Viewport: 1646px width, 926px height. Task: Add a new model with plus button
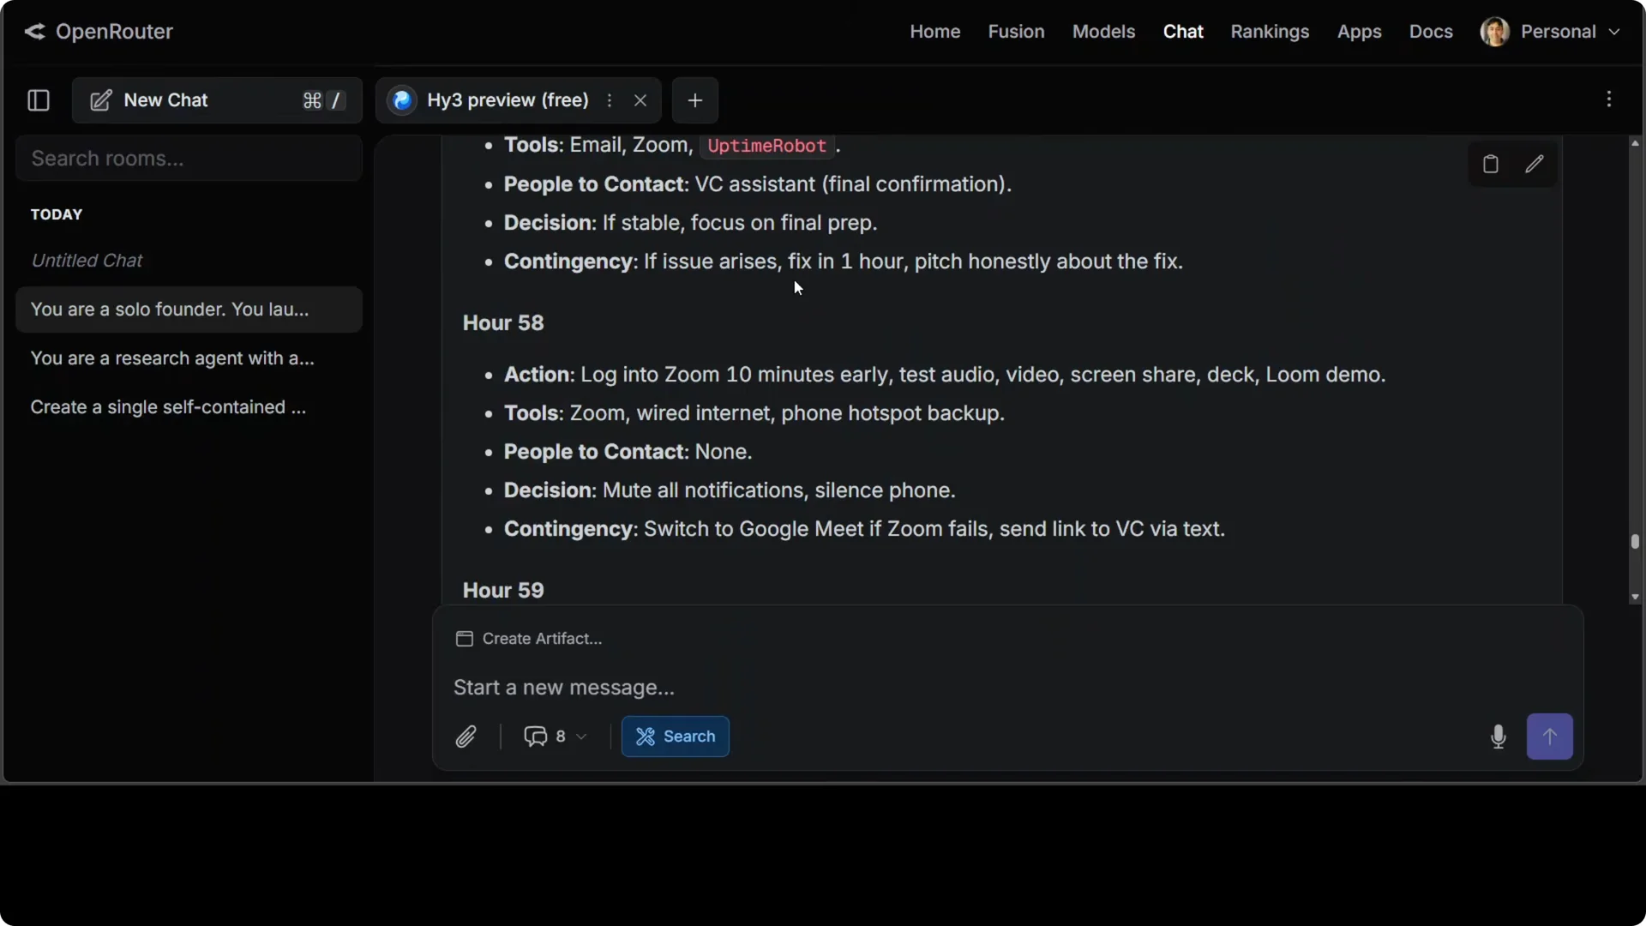(695, 100)
